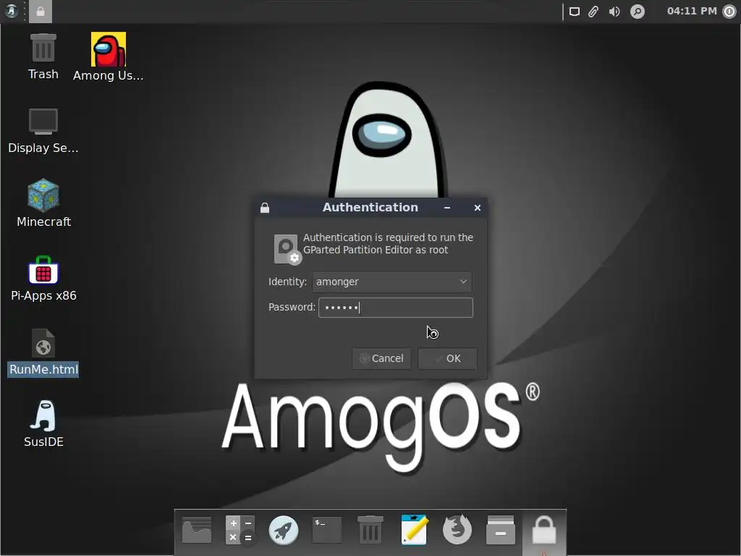
Task: Close the Authentication dialog window
Action: pyautogui.click(x=478, y=208)
